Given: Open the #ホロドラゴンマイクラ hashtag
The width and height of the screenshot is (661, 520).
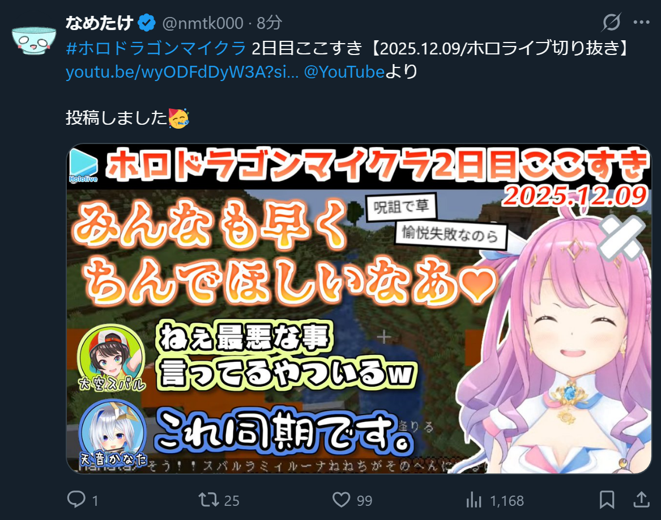Looking at the screenshot, I should 156,48.
